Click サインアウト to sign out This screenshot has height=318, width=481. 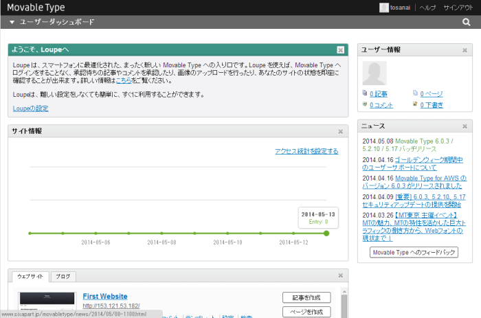click(457, 8)
